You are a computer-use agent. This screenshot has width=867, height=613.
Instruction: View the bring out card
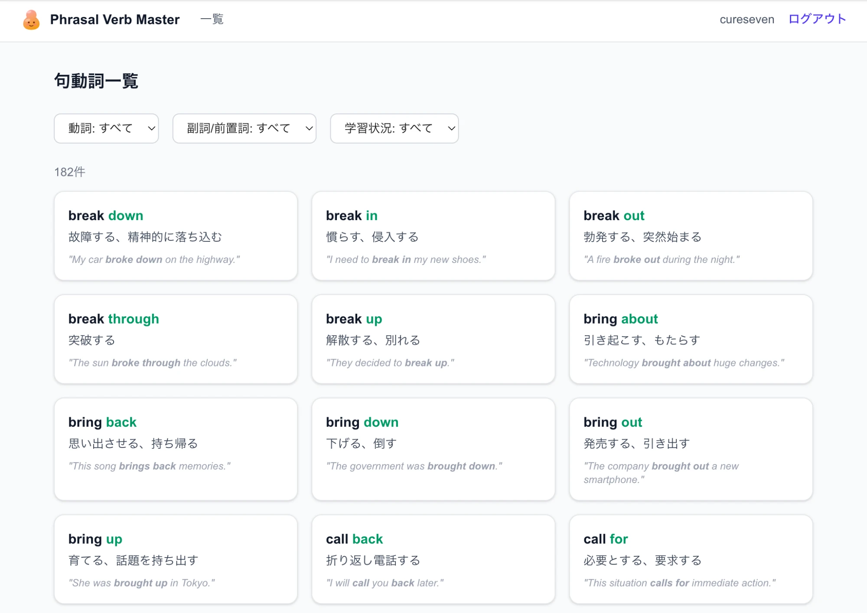(691, 449)
